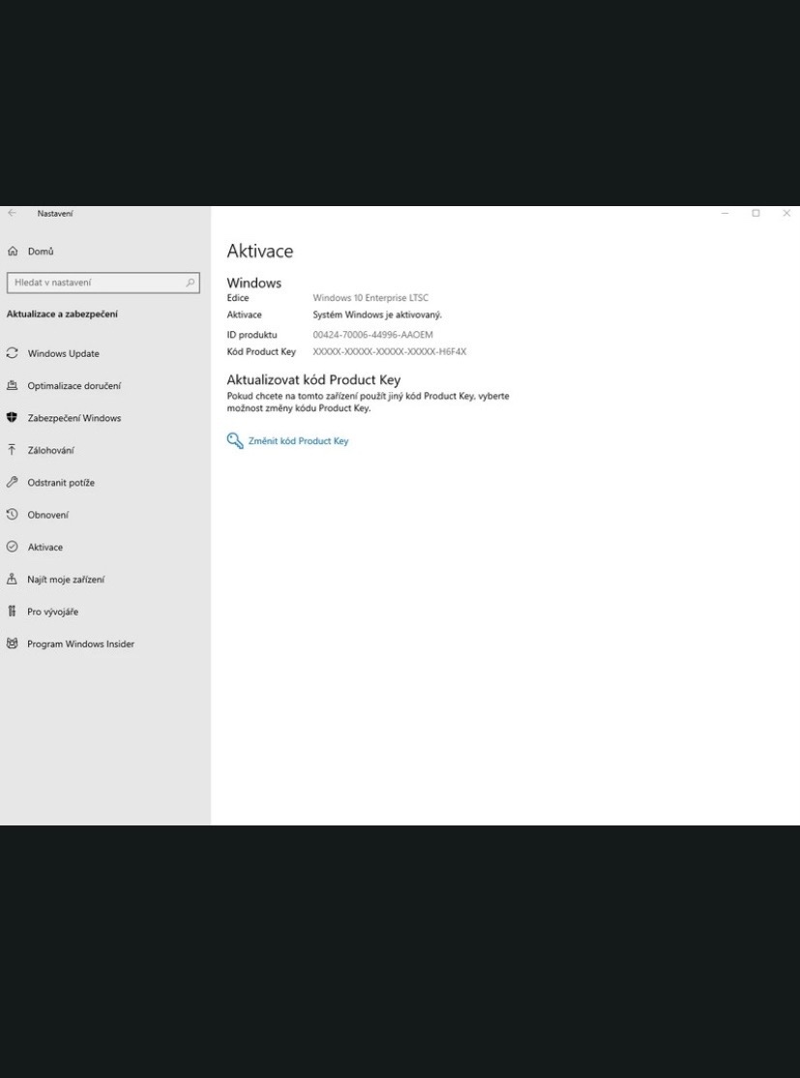Click the Změnit kód Product Key link

[x=298, y=441]
